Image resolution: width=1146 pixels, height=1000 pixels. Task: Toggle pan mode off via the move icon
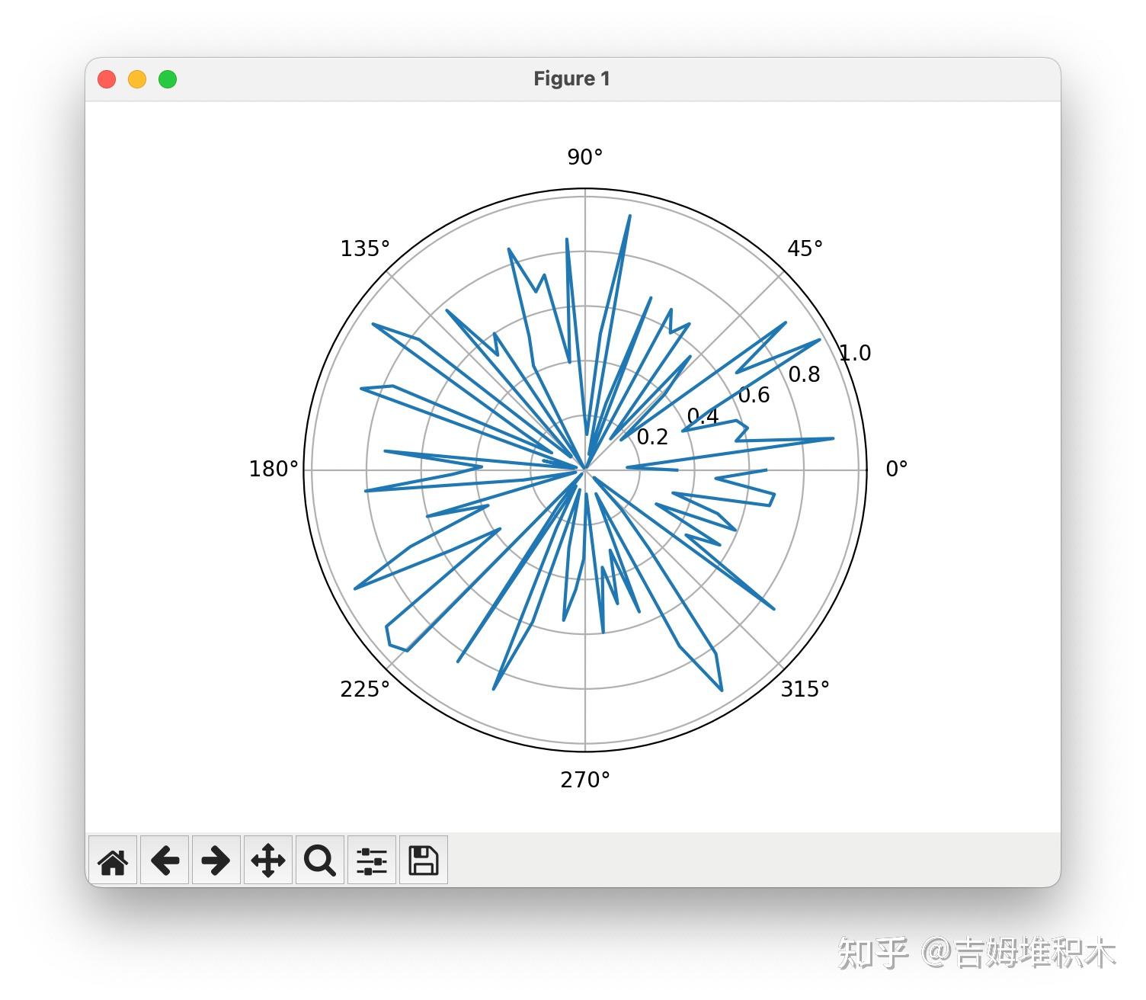pos(267,861)
